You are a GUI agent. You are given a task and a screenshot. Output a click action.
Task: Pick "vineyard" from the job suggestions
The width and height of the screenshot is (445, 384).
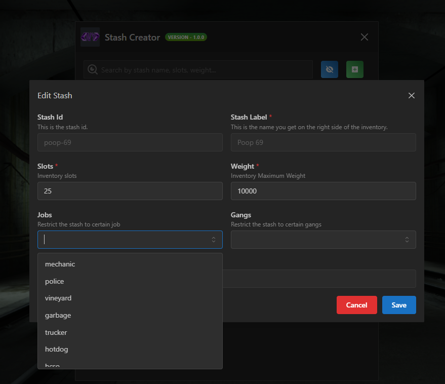(x=58, y=298)
